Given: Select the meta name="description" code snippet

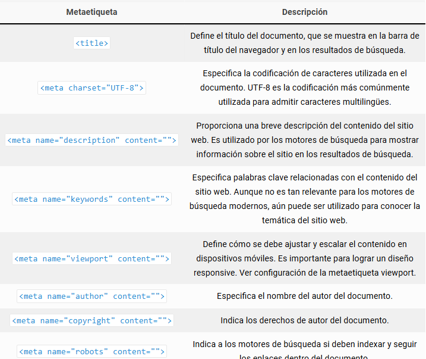Looking at the screenshot, I should click(x=91, y=140).
